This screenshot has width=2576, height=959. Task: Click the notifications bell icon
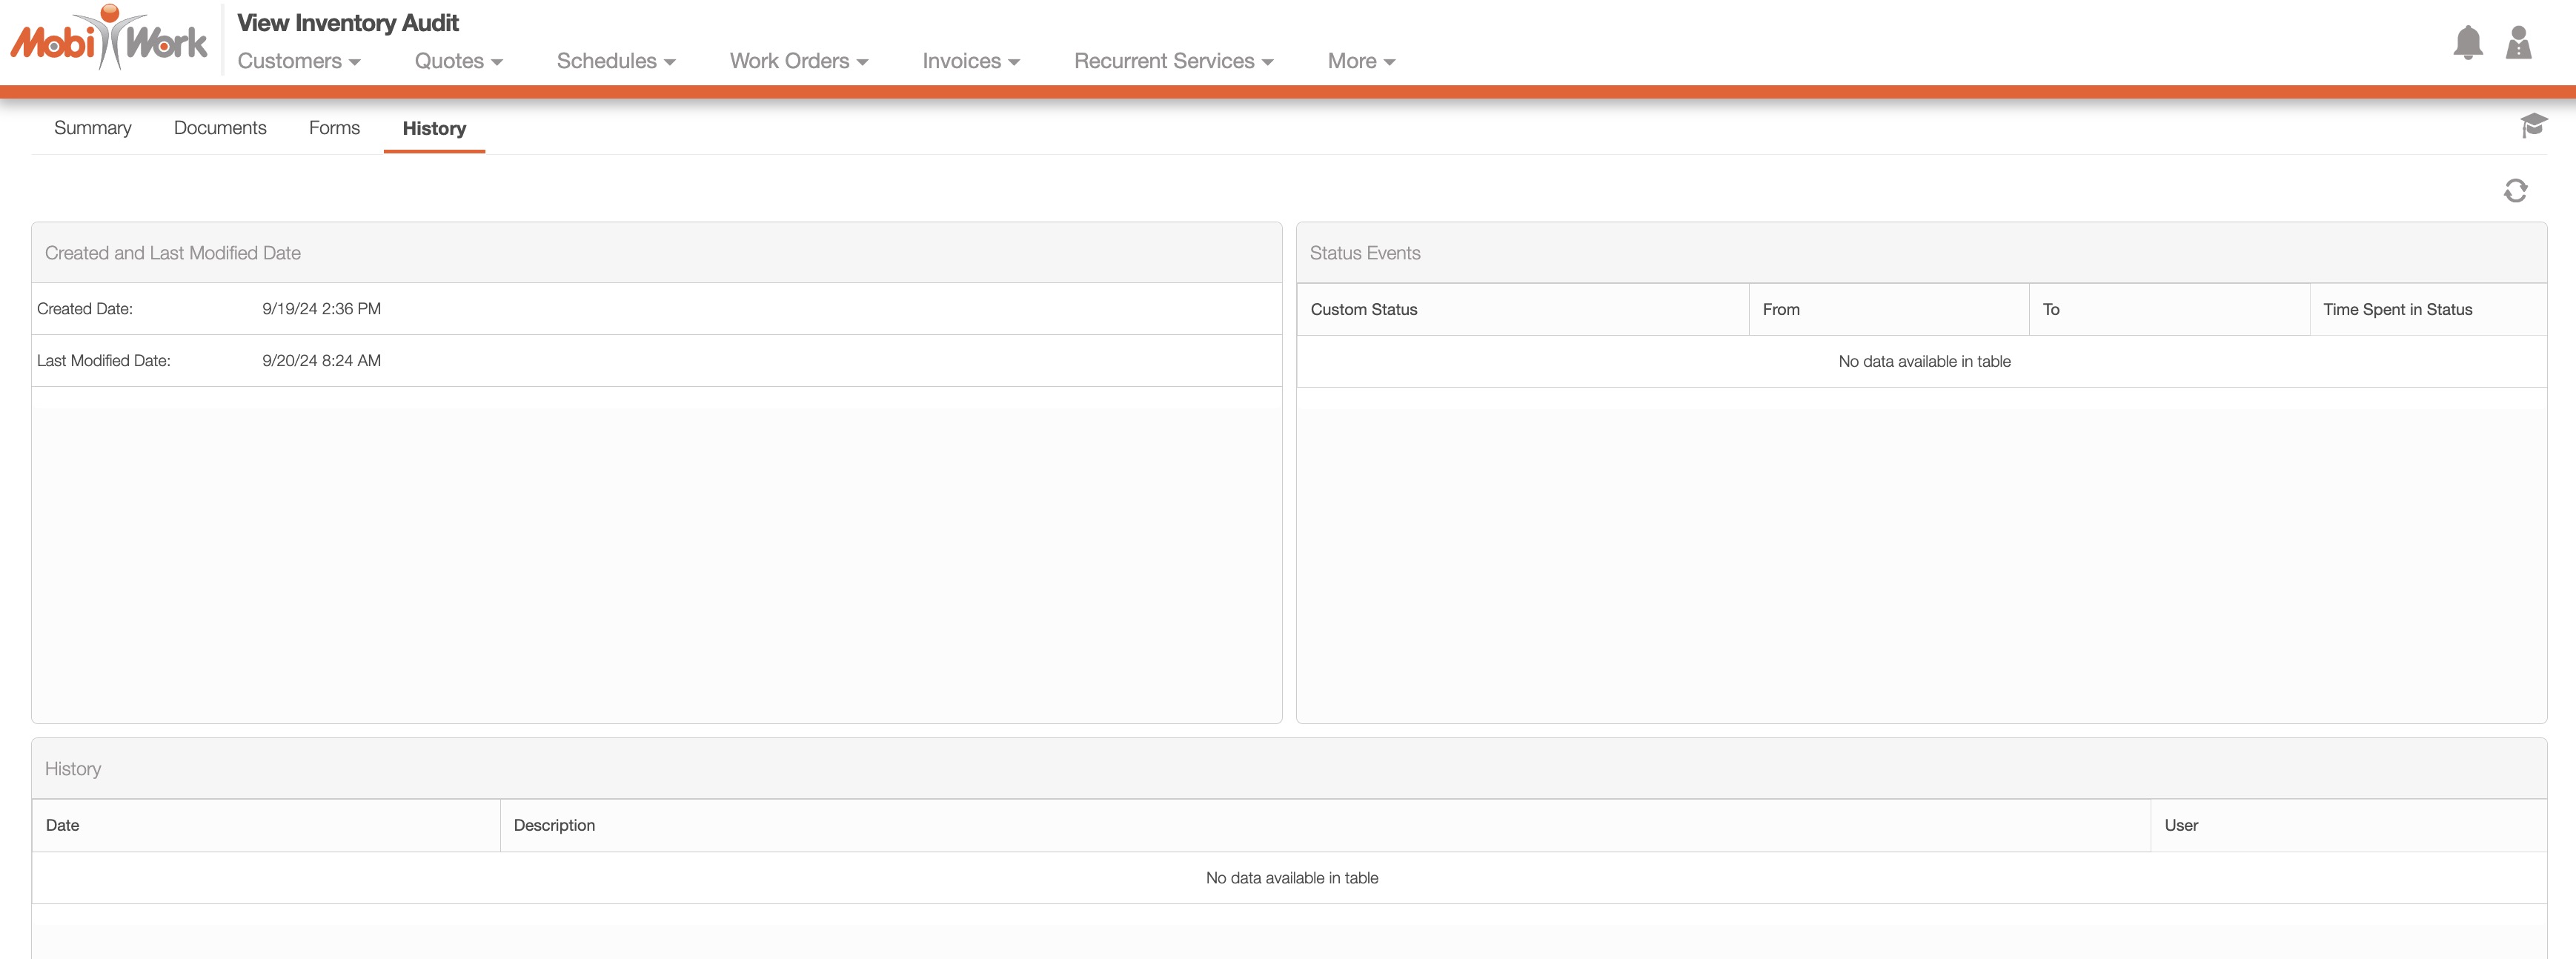(x=2467, y=43)
